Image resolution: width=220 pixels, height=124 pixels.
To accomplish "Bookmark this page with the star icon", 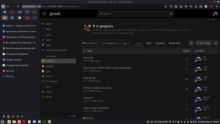I will point(166,6).
